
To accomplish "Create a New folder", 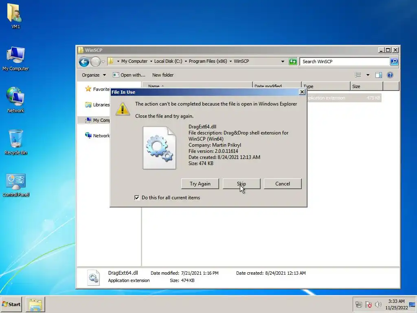I will pyautogui.click(x=163, y=75).
